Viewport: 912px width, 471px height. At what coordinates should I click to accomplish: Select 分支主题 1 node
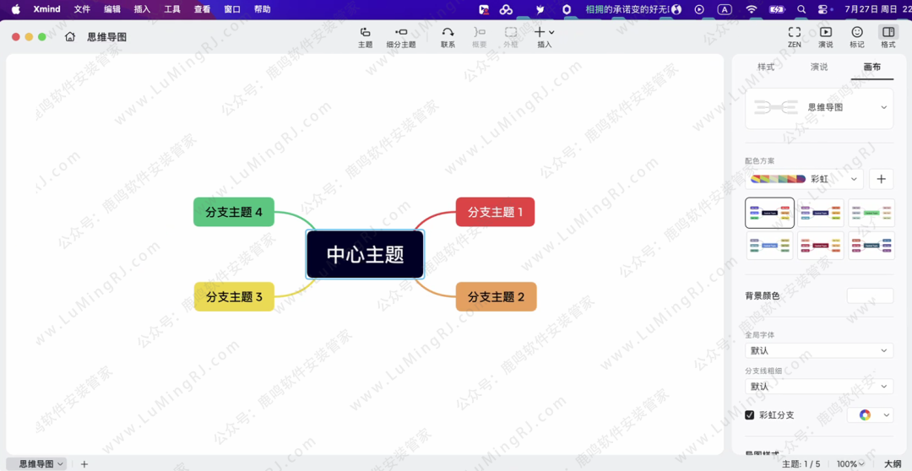coord(495,212)
